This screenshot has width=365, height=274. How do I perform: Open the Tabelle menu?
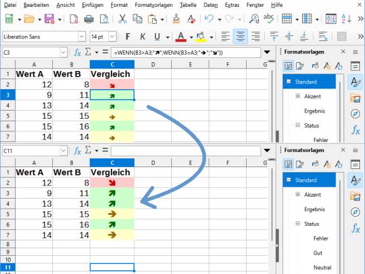click(188, 5)
